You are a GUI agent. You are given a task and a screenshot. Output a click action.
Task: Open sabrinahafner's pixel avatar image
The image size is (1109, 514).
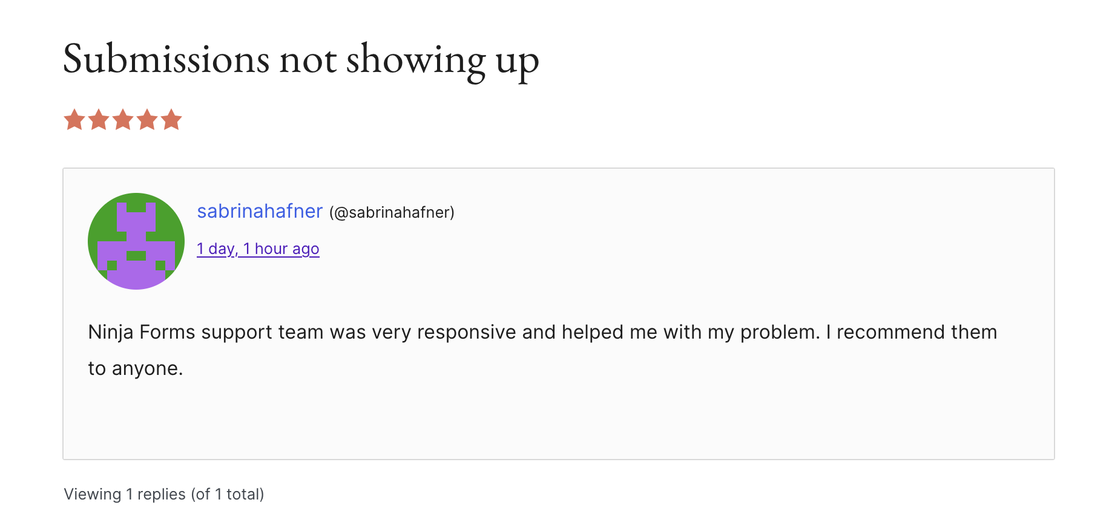click(136, 241)
